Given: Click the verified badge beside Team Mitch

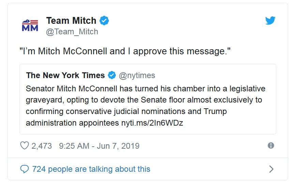Looking at the screenshot, I should click(104, 21).
